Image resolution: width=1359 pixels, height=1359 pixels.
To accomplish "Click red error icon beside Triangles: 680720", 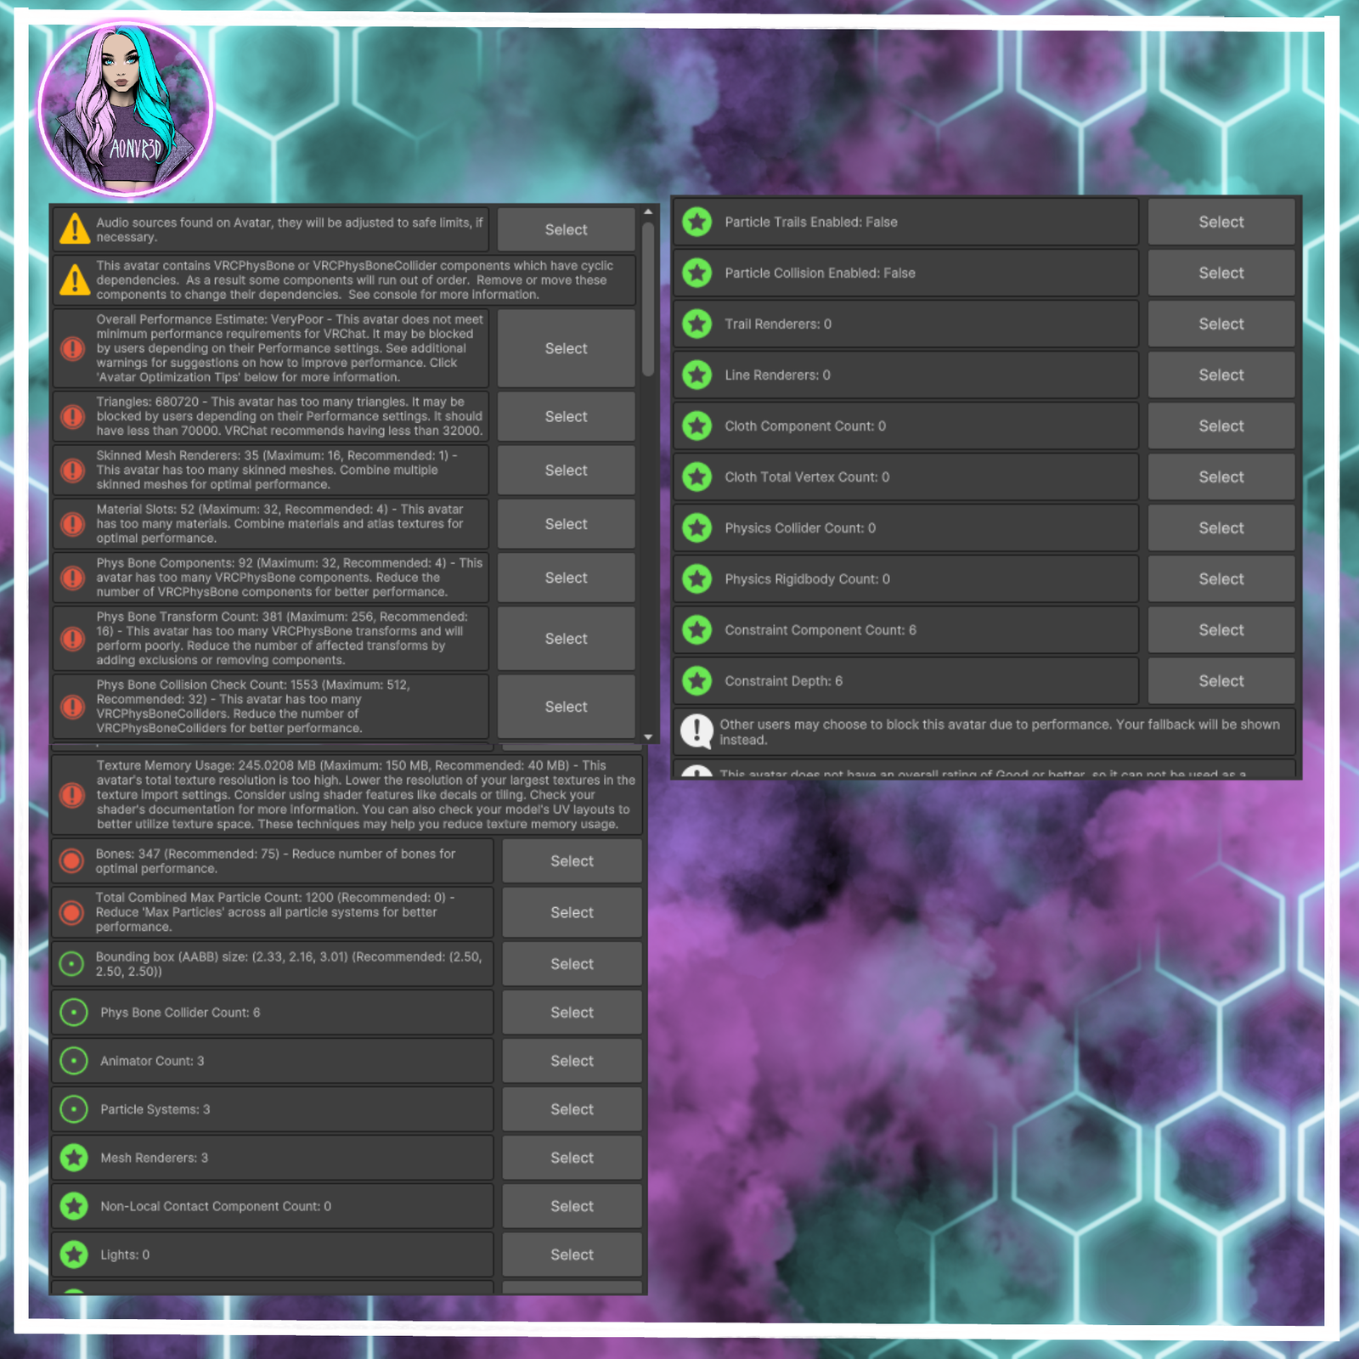I will pos(73,416).
